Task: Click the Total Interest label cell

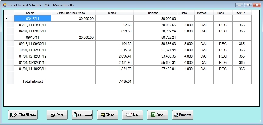Action: point(33,81)
